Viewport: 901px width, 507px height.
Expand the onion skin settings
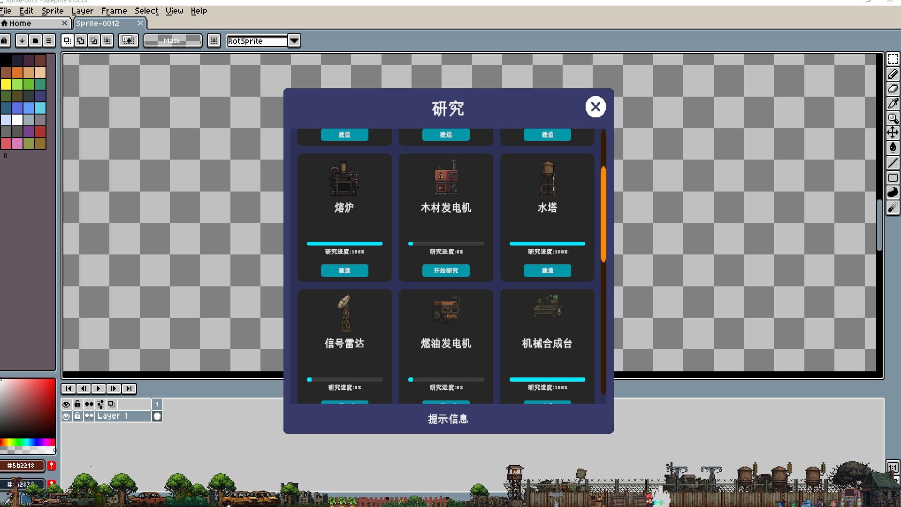[x=100, y=404]
